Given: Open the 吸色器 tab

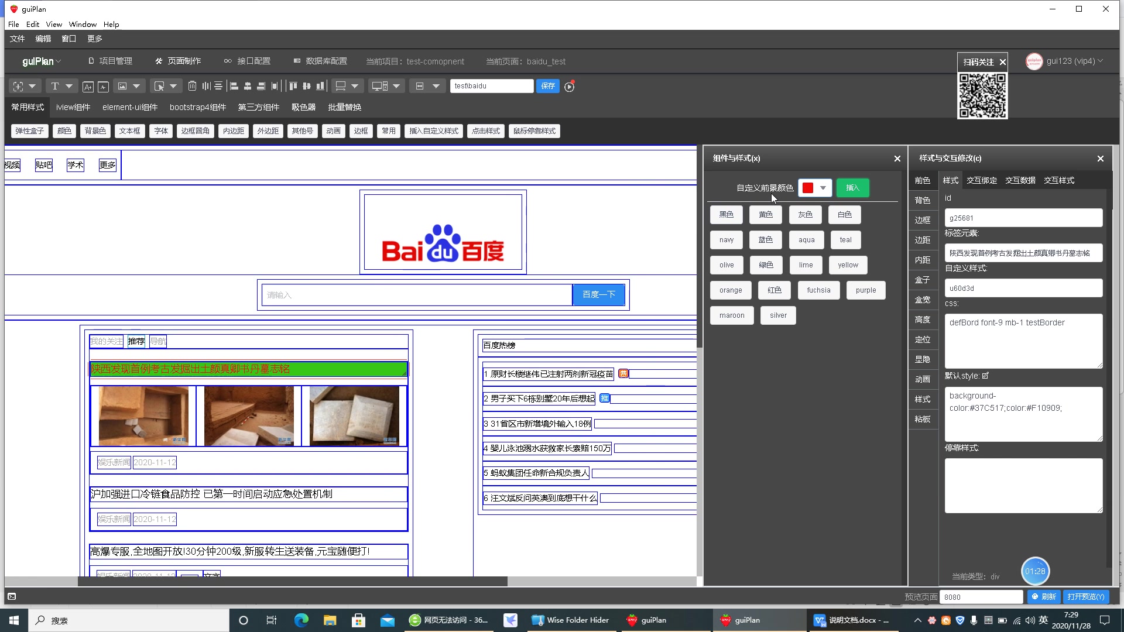Looking at the screenshot, I should tap(303, 108).
